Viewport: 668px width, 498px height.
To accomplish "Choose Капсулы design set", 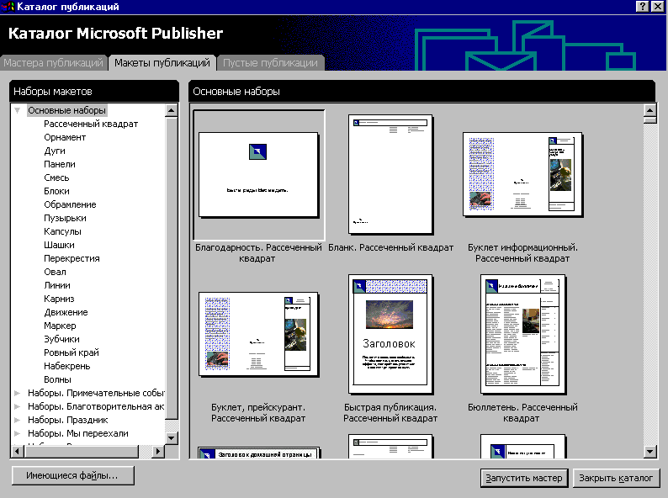I will (x=62, y=231).
